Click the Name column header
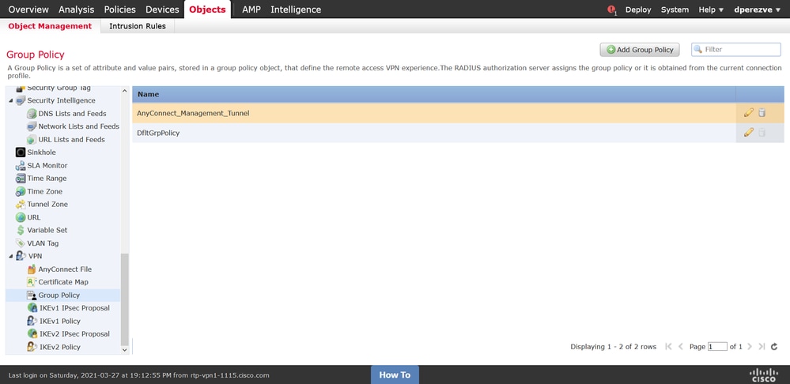This screenshot has height=384, width=790. coord(434,94)
